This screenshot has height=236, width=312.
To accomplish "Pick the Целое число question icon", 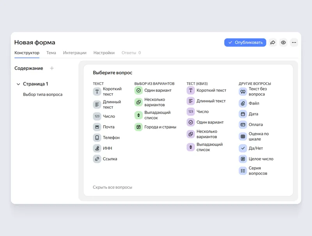I will (x=243, y=159).
